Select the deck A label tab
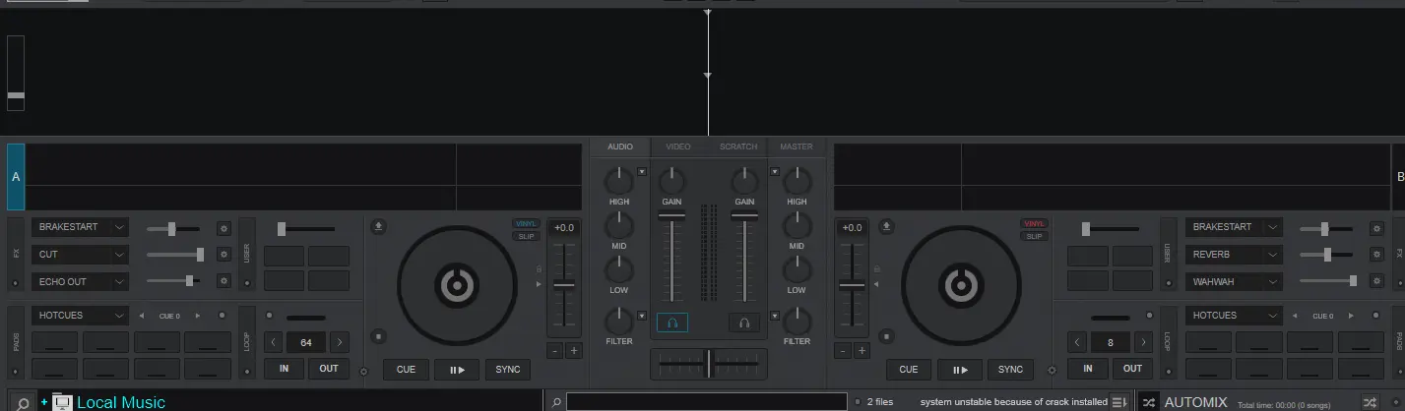1405x411 pixels. pos(16,177)
